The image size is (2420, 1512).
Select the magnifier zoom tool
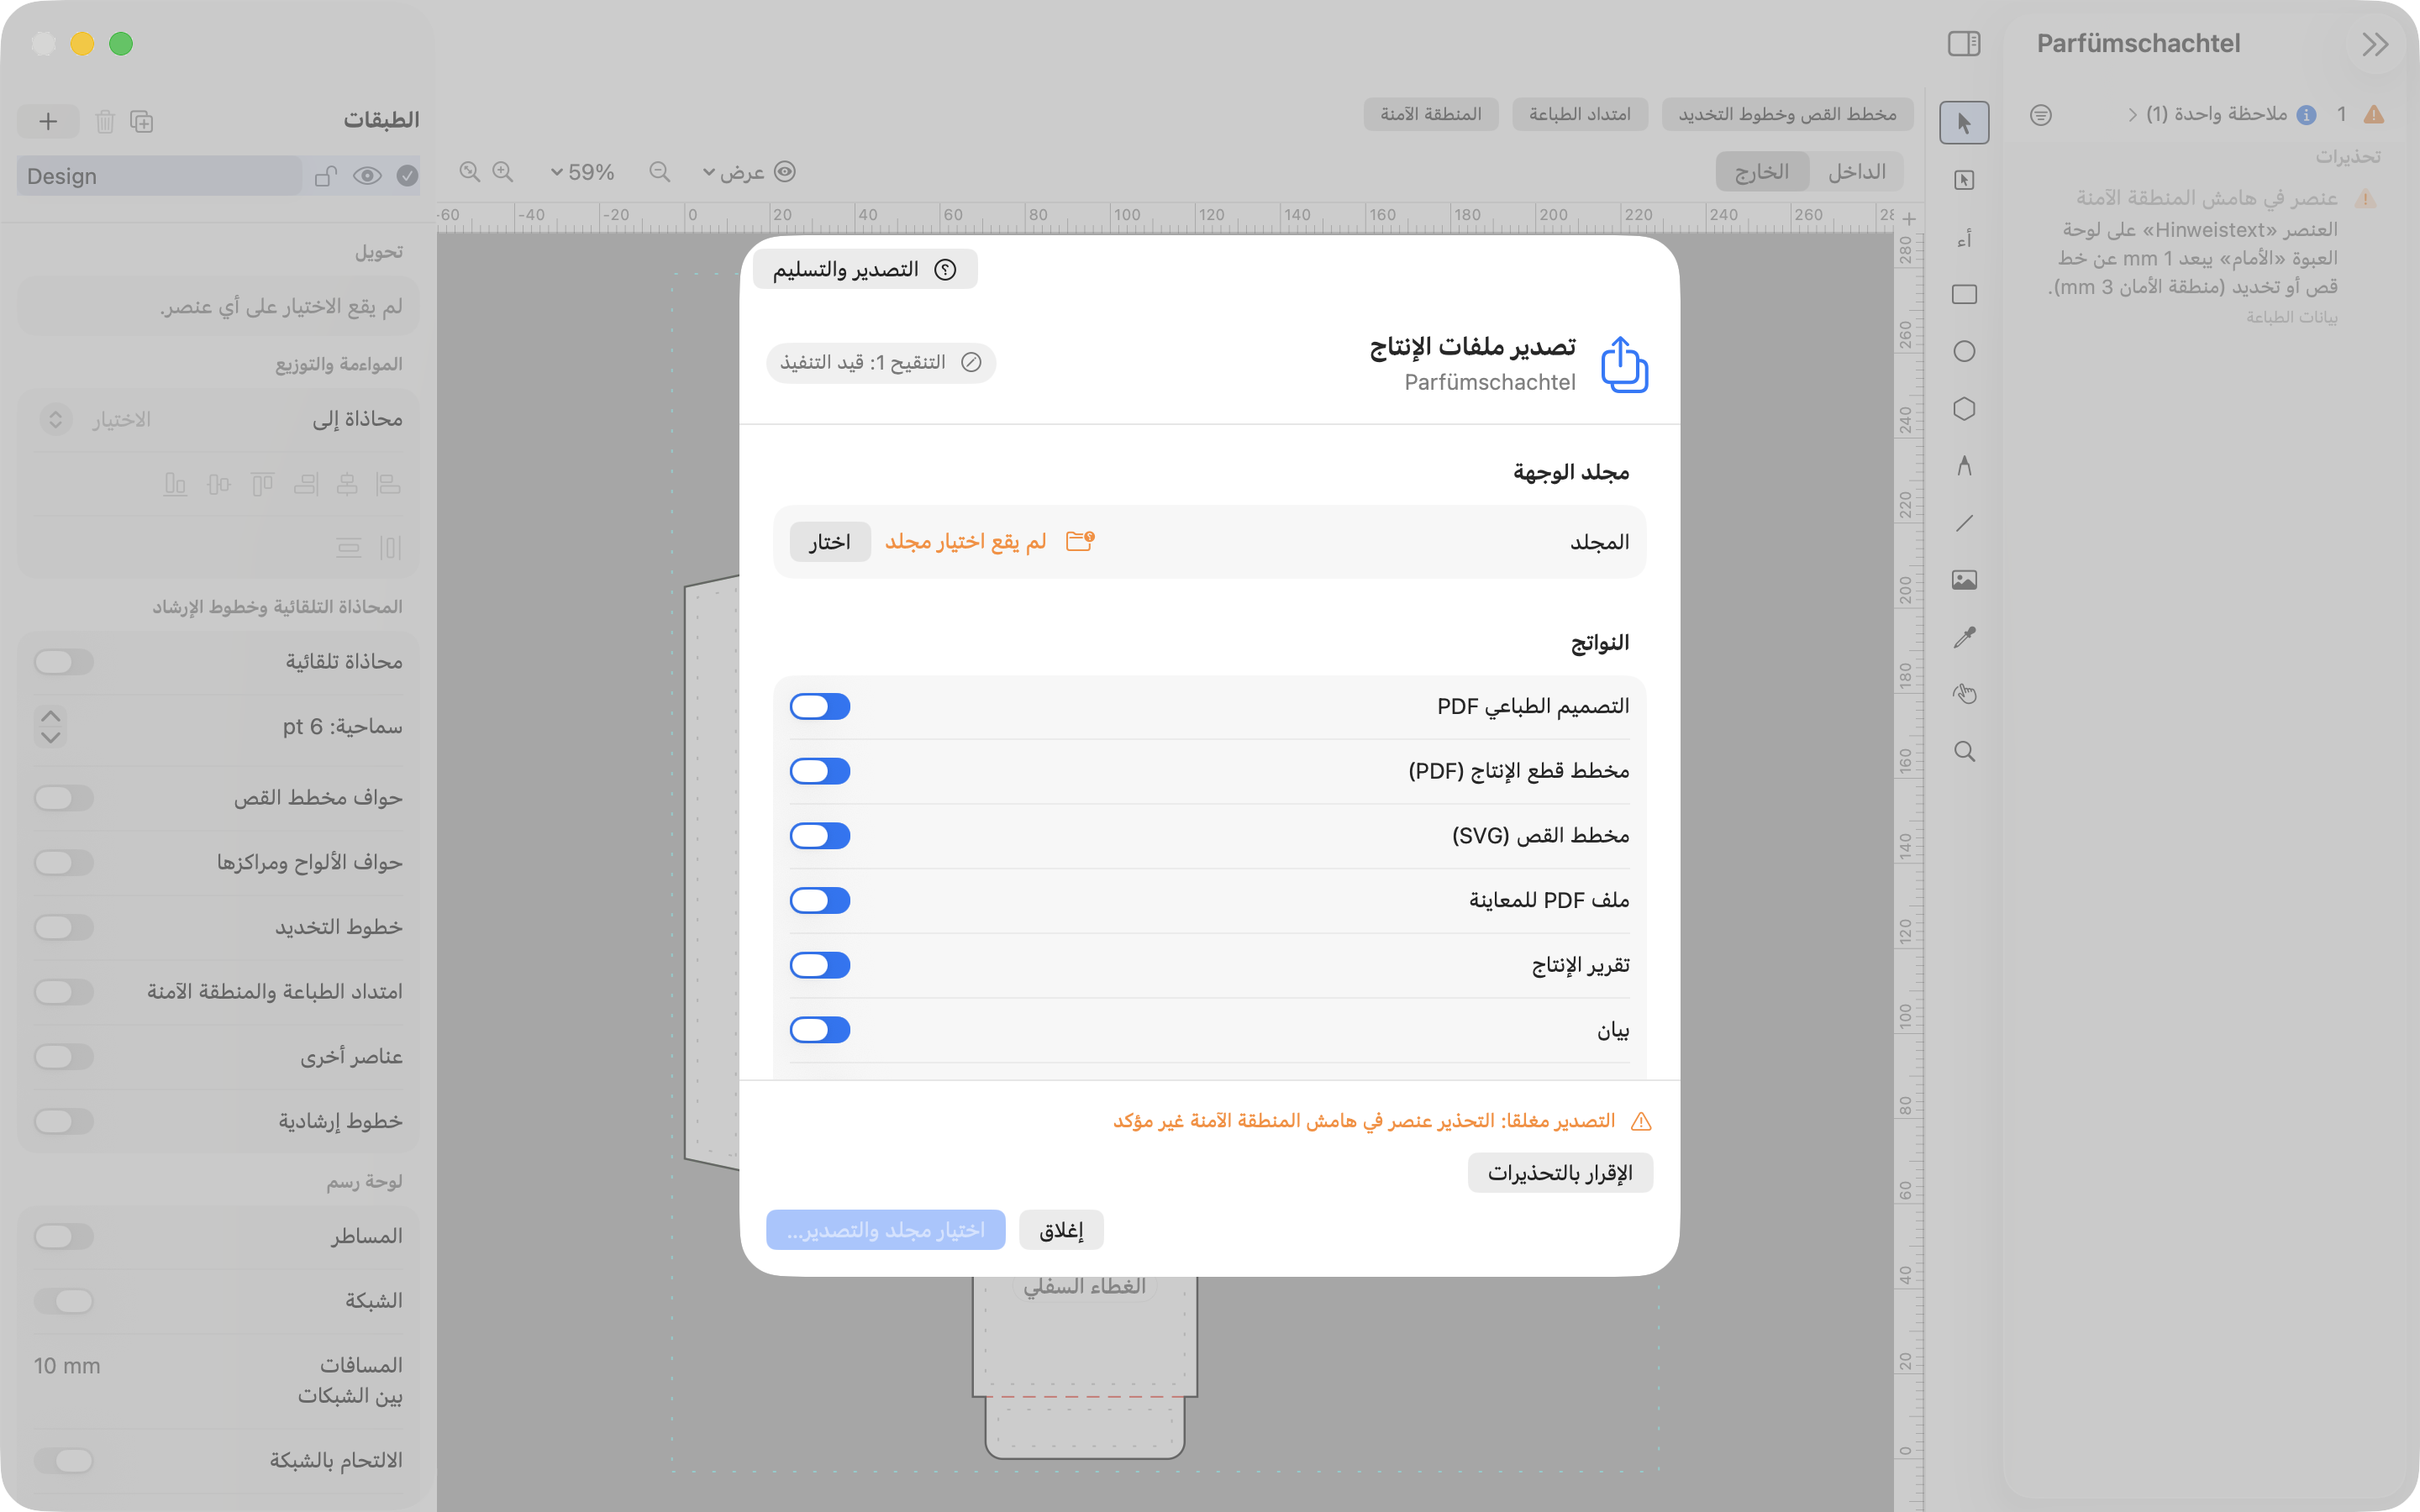1964,751
